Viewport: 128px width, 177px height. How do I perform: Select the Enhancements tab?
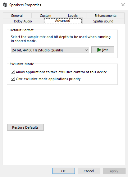tap(105, 16)
